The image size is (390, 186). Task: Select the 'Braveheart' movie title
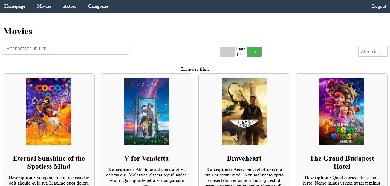(244, 158)
